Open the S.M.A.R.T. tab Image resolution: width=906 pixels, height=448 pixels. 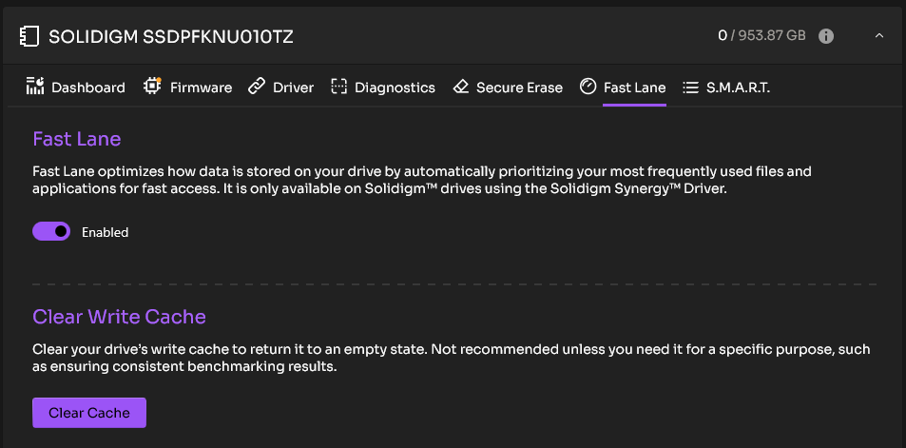[x=726, y=88]
